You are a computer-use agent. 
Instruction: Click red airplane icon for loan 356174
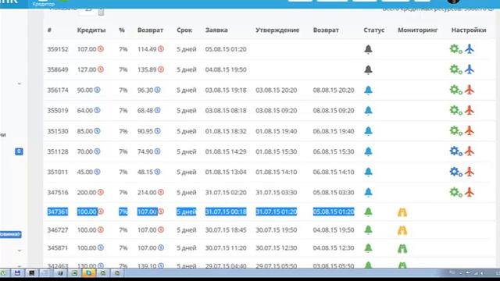pos(470,90)
